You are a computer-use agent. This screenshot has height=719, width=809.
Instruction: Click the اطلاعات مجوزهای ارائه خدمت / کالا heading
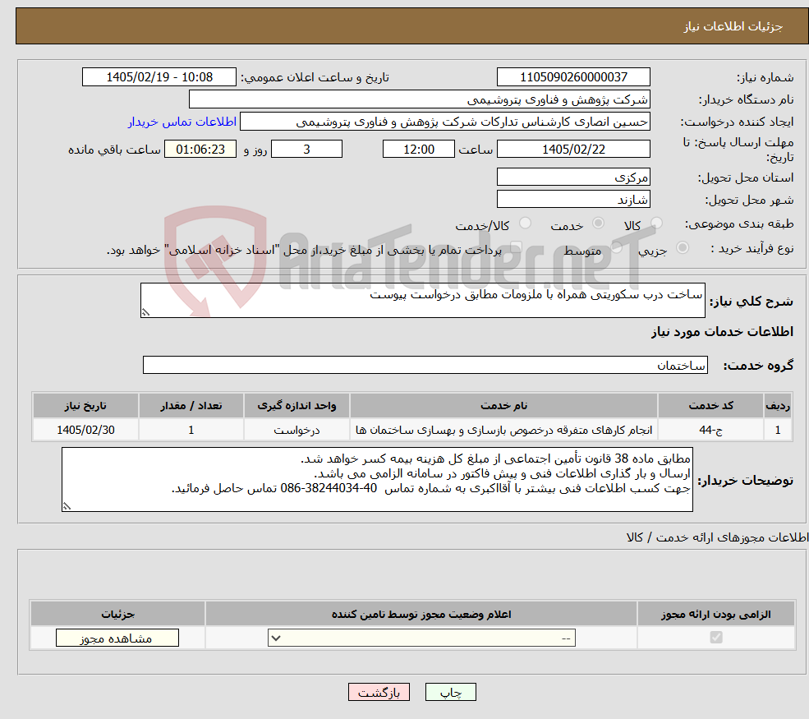[717, 537]
